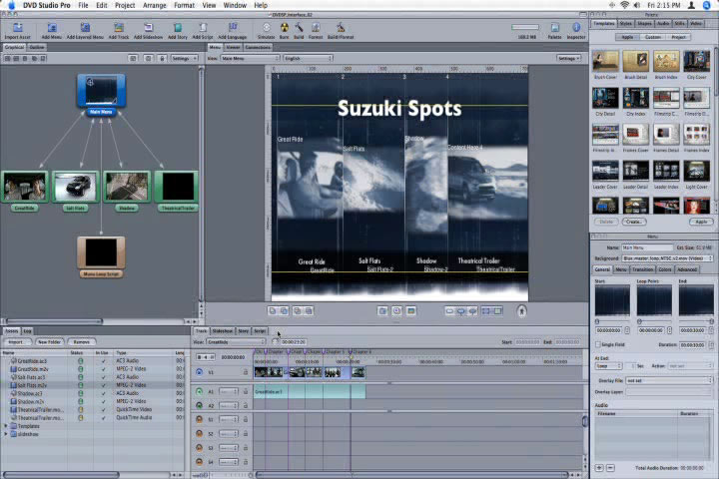The width and height of the screenshot is (719, 479).
Task: Click the Custom button in Palette
Action: coord(653,37)
